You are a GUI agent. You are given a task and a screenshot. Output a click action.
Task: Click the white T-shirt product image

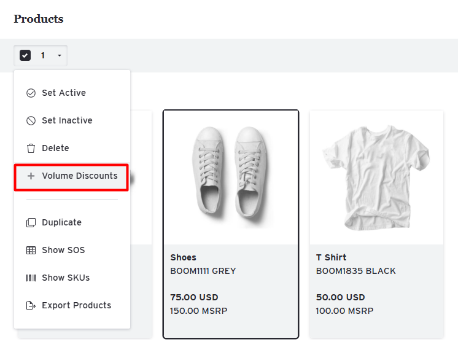tap(376, 177)
